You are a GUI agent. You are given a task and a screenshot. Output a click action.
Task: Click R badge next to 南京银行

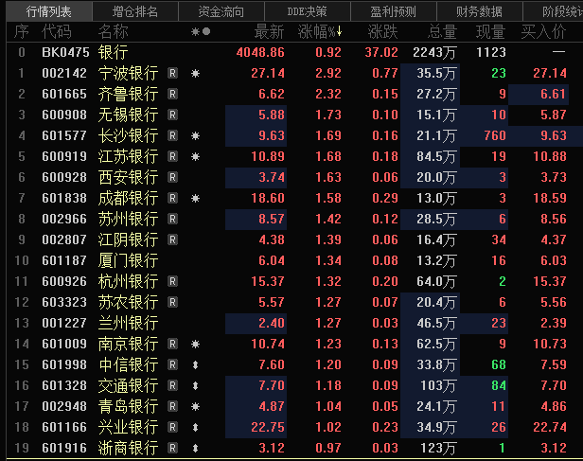172,344
